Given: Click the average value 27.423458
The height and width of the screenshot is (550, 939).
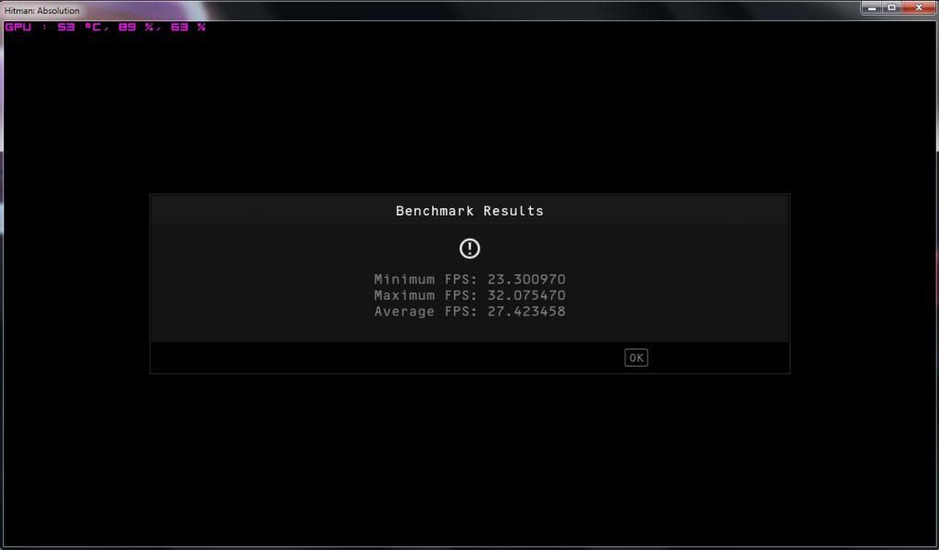Looking at the screenshot, I should [x=526, y=312].
